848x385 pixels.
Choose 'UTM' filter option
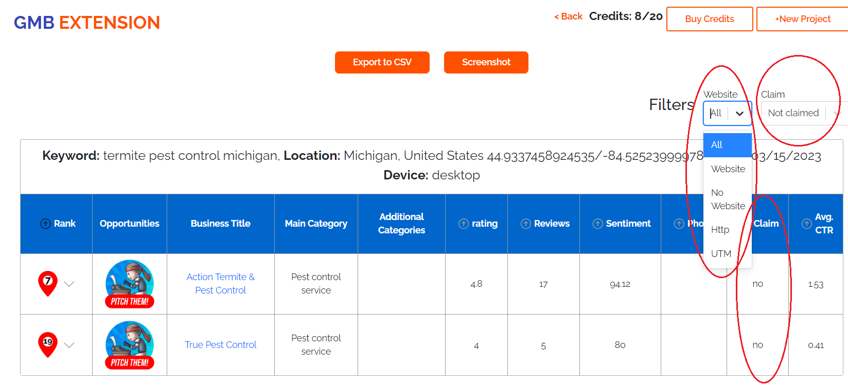point(728,254)
